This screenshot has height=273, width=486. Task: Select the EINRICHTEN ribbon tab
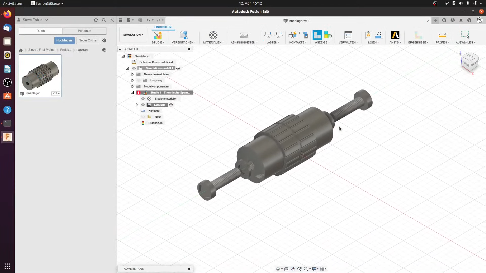click(163, 27)
